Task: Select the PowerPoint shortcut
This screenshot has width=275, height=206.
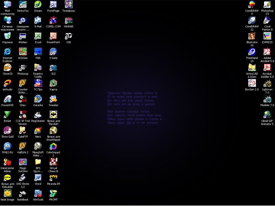Action: 53,36
